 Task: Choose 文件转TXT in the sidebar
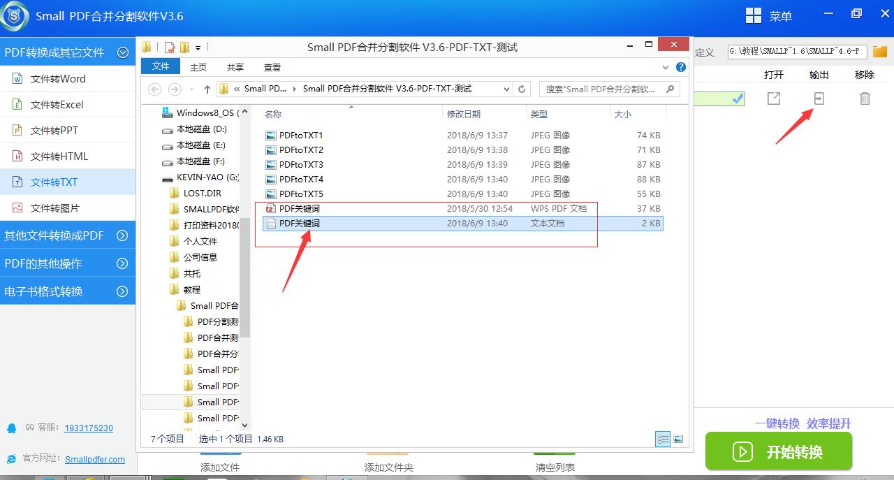click(x=68, y=182)
